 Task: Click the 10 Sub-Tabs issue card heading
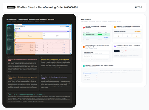pyautogui.click(x=54, y=78)
